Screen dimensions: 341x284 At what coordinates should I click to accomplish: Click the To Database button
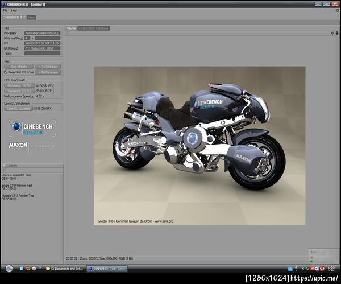48,72
